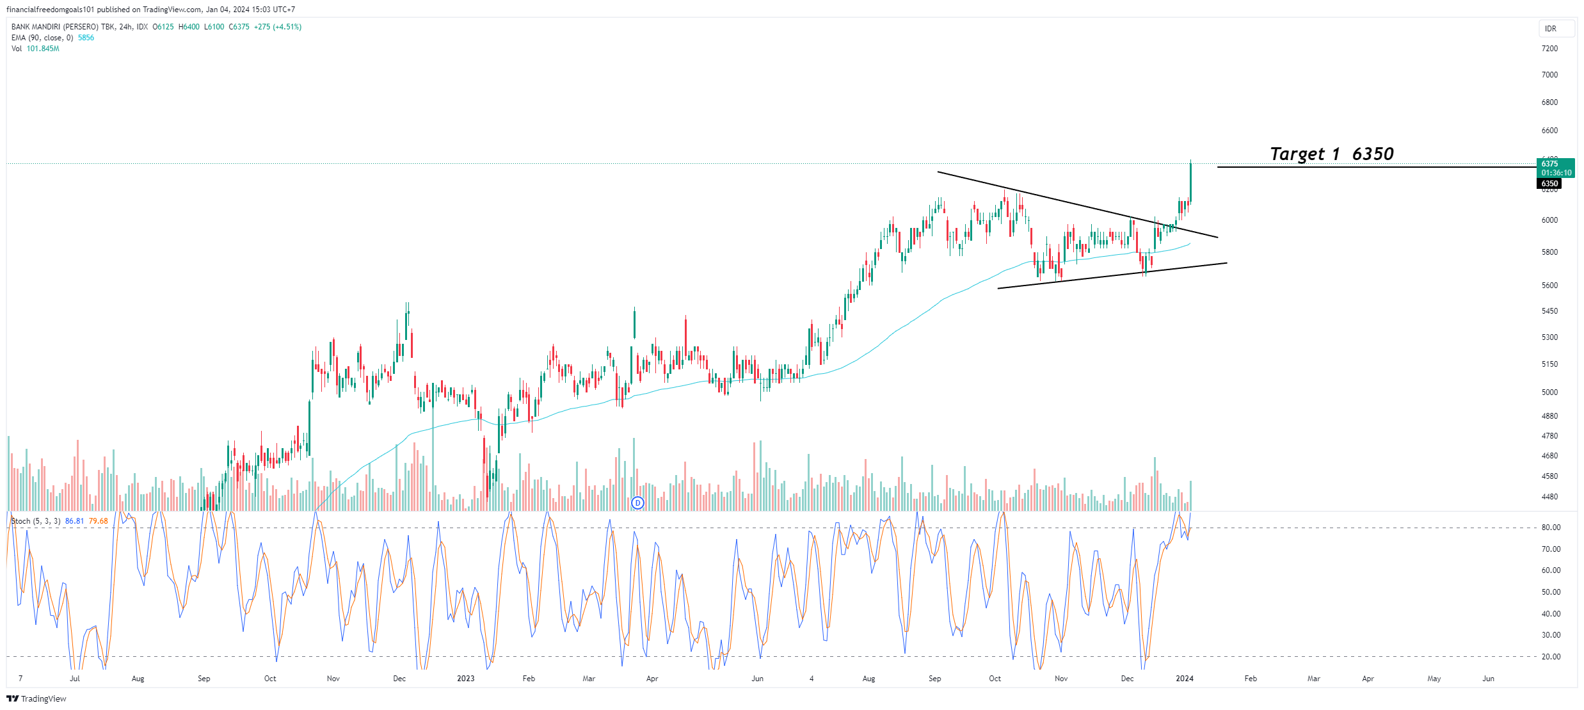
Task: Click the EMA value 5856 in the legend
Action: [x=86, y=38]
